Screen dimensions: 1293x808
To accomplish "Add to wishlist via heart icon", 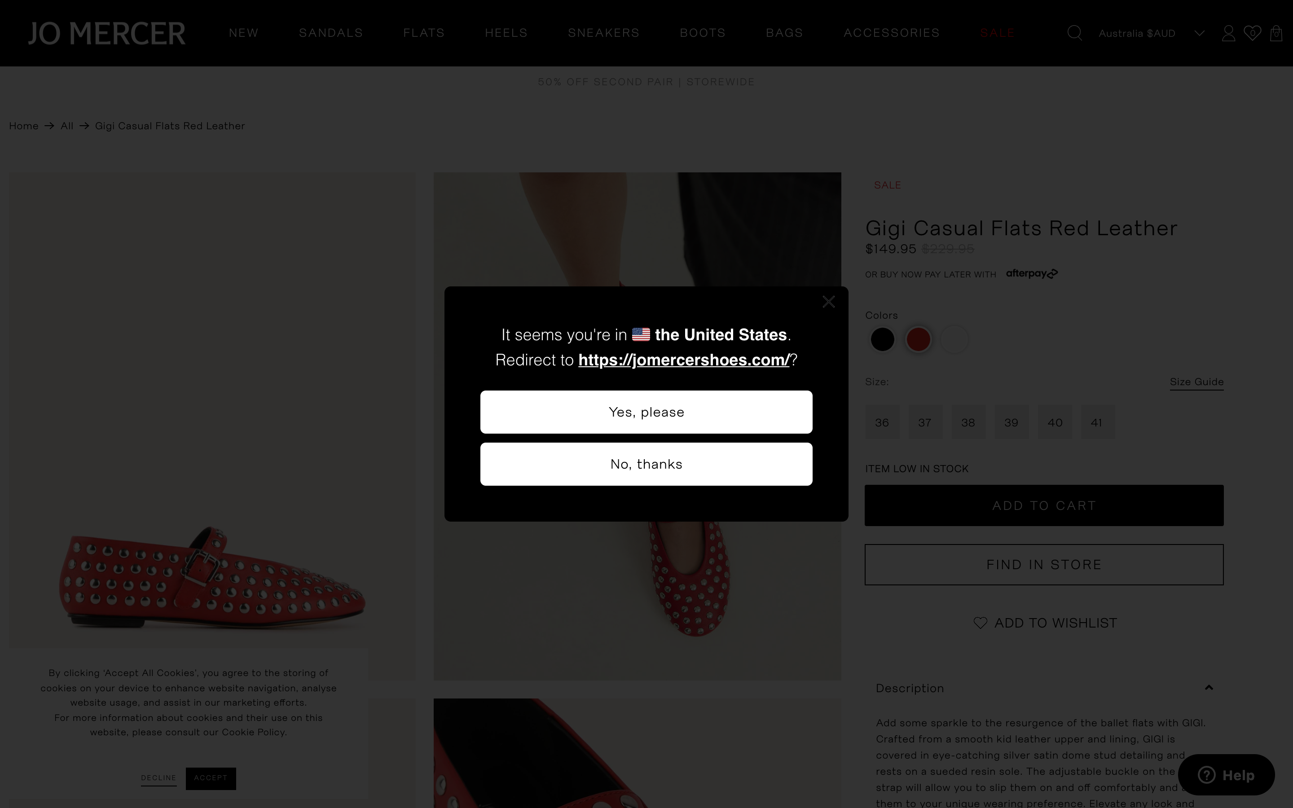I will coord(980,623).
